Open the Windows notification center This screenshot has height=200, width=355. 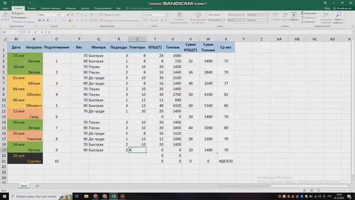click(349, 196)
